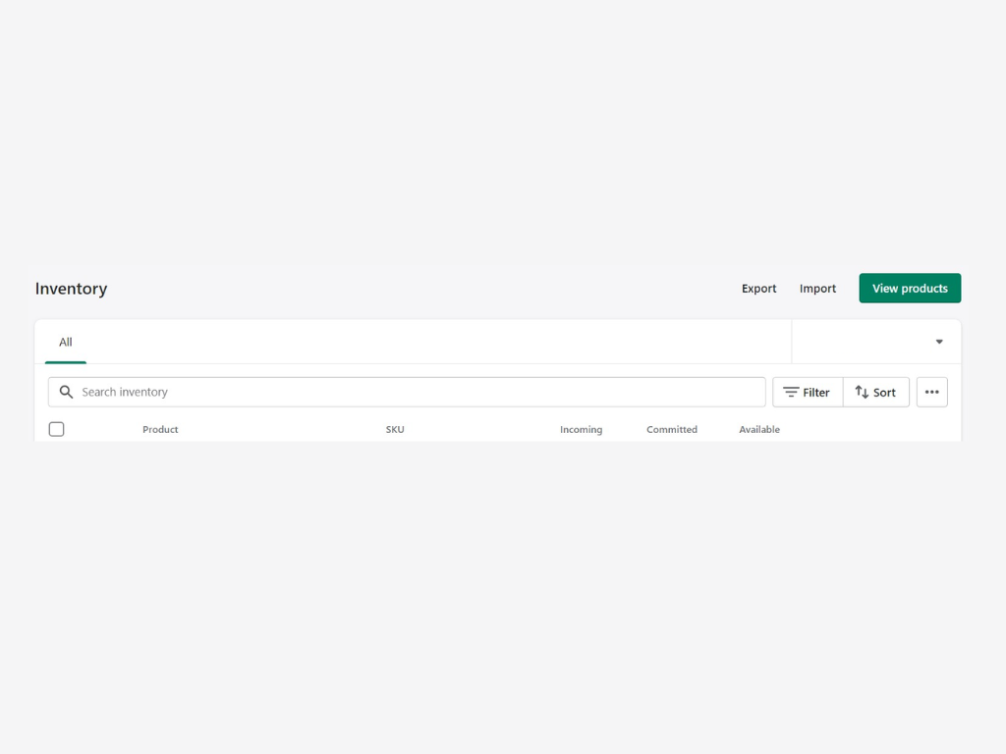1006x754 pixels.
Task: Click the Inventory page heading
Action: pos(71,290)
